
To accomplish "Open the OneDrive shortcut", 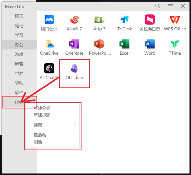I will pyautogui.click(x=49, y=44).
